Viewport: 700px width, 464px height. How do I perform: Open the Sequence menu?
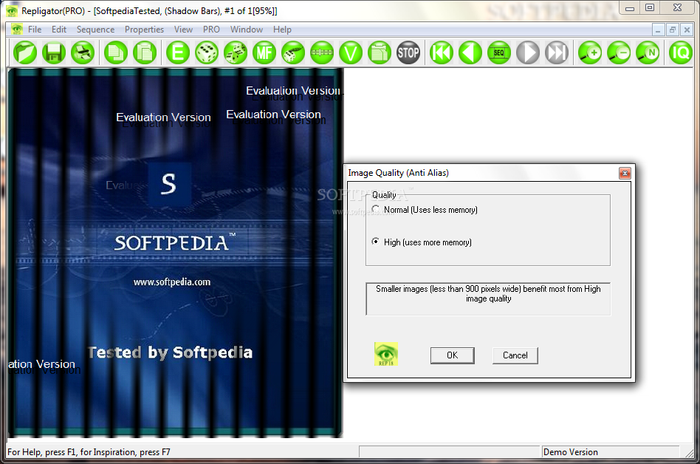pyautogui.click(x=95, y=30)
